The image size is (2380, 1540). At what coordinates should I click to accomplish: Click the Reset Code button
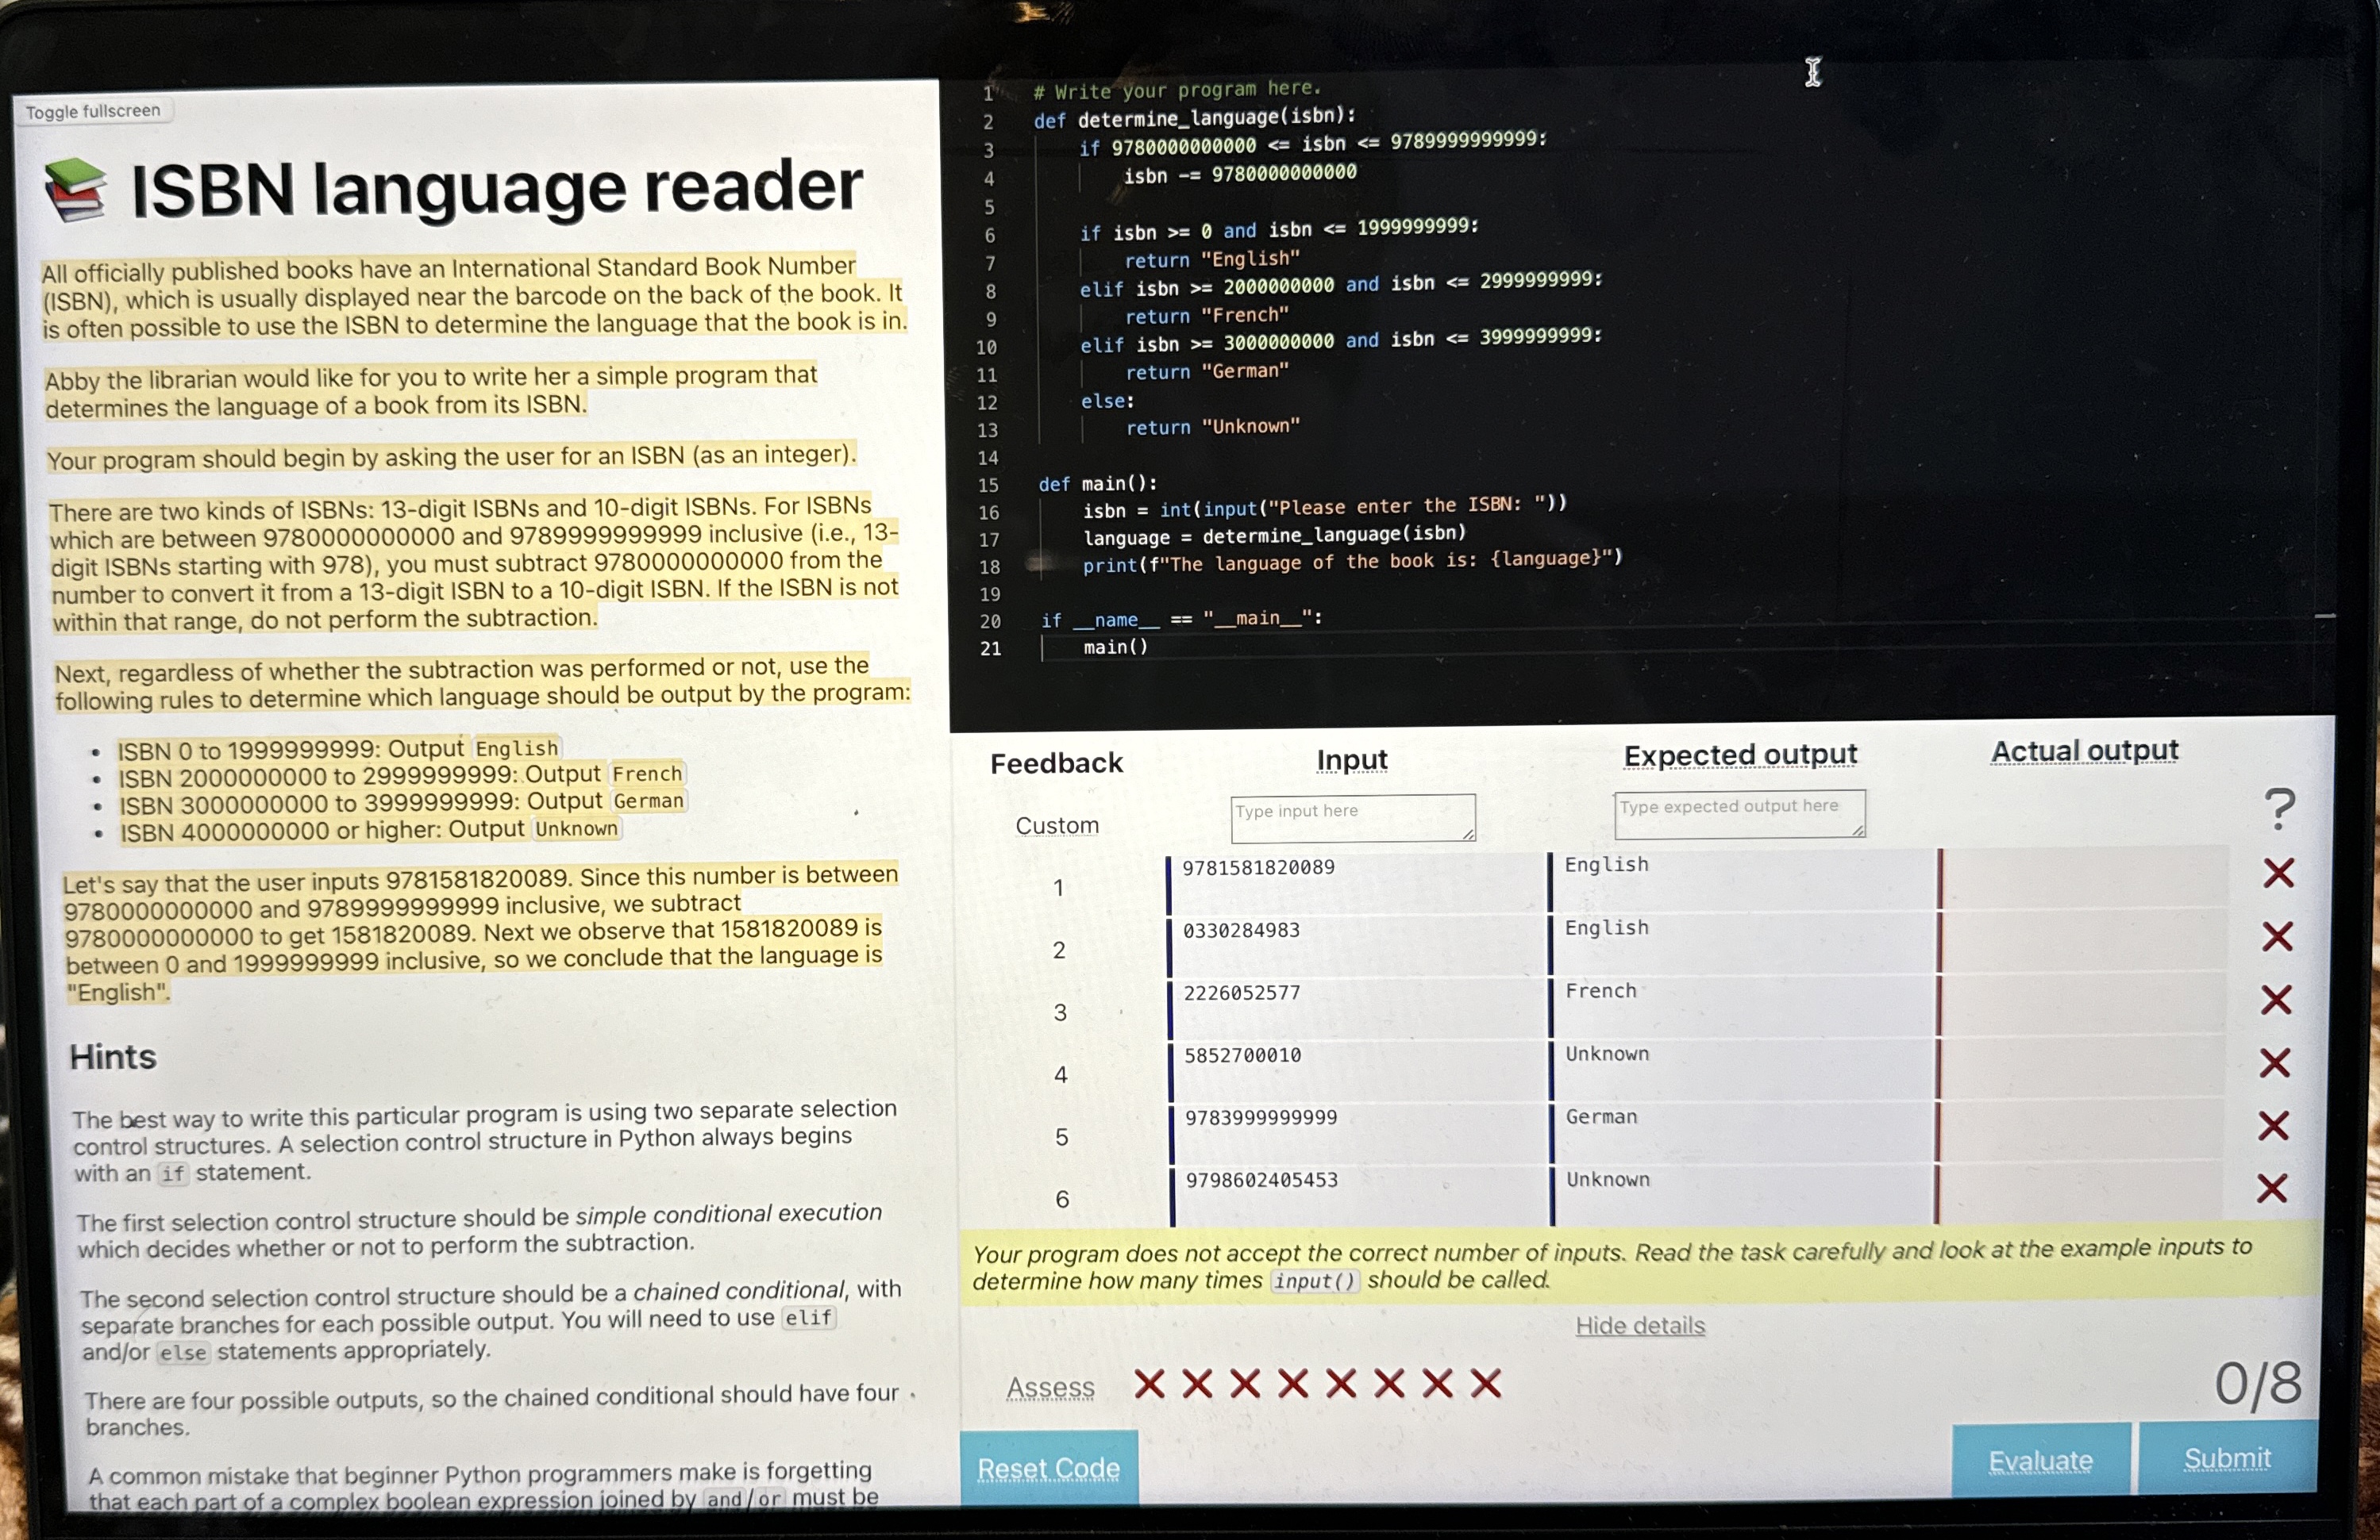(1048, 1468)
